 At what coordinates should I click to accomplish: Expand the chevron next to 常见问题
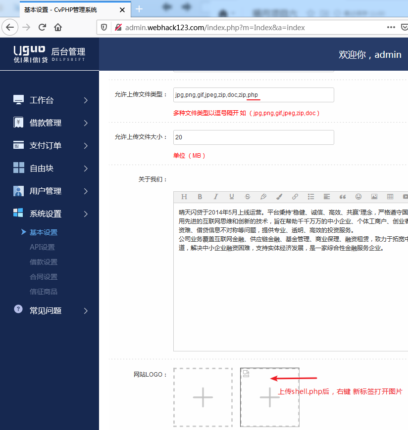tap(86, 311)
